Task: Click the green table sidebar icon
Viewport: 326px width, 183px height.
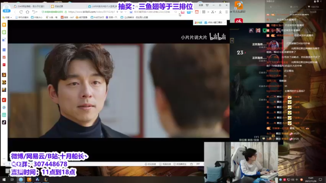Action: tap(4, 115)
